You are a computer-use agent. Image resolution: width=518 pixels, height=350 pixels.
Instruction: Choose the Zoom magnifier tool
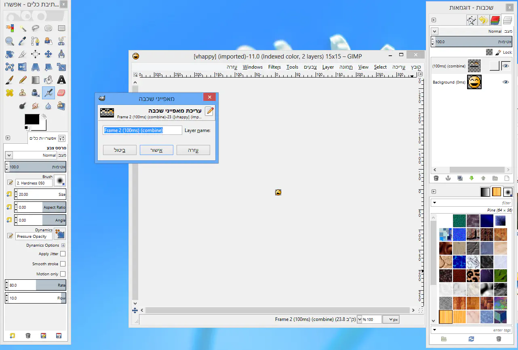click(x=10, y=41)
